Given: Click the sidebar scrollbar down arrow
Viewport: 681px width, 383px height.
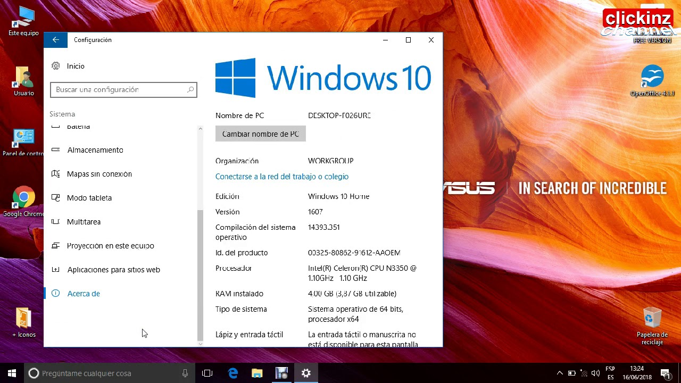Looking at the screenshot, I should point(200,344).
